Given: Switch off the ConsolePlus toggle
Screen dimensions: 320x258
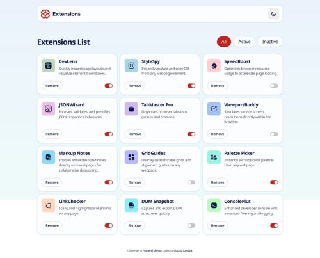Looking at the screenshot, I should [x=274, y=225].
